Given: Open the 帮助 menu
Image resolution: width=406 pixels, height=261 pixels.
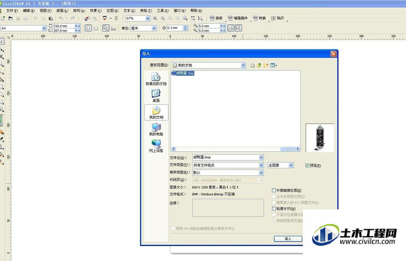Looking at the screenshot, I should [196, 11].
